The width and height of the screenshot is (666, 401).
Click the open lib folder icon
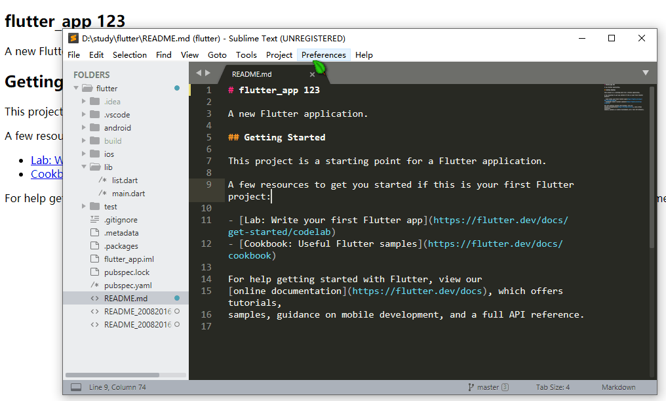pos(96,167)
